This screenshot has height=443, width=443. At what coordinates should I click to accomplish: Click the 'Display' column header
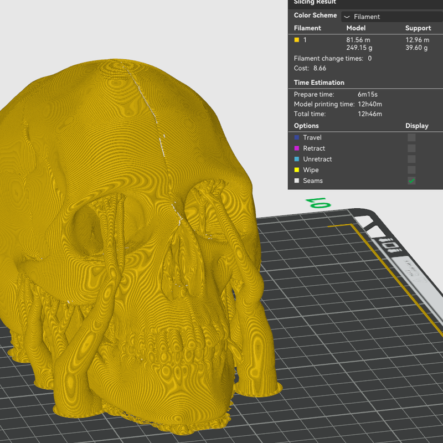[417, 126]
